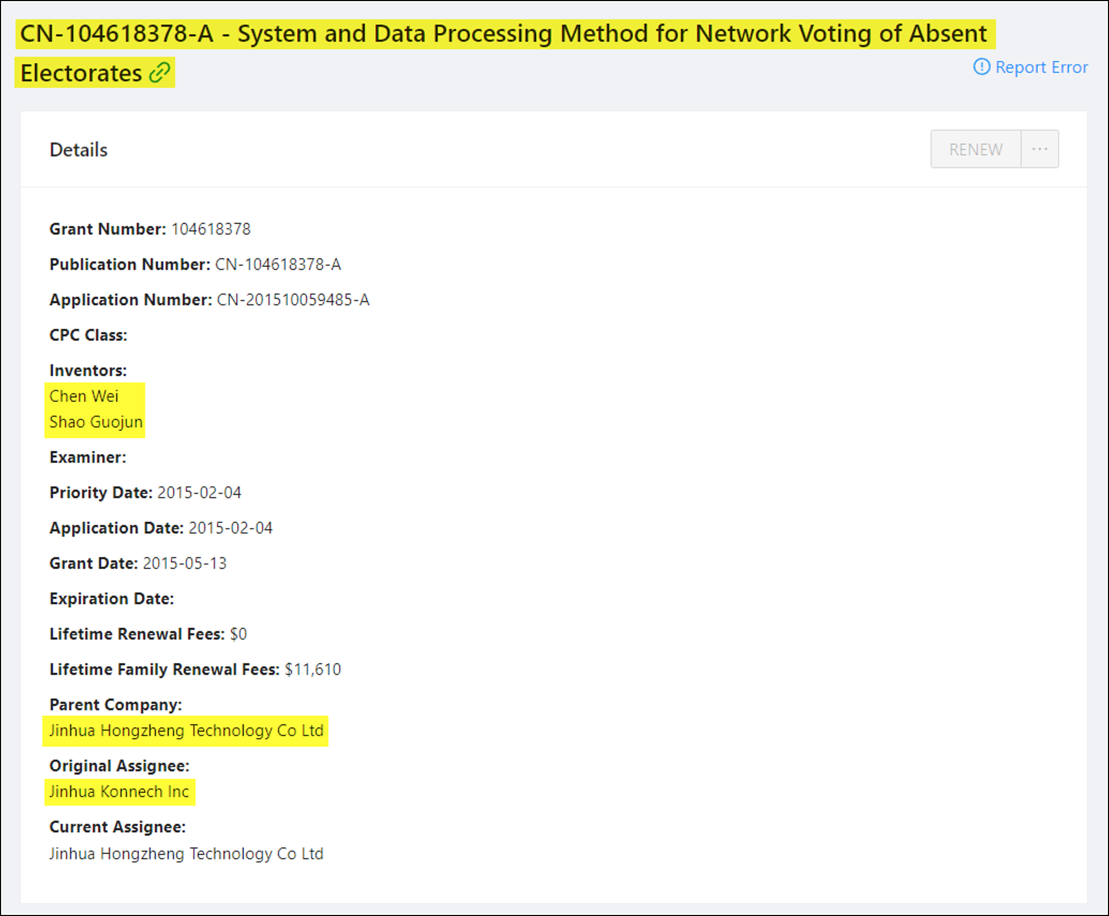Viewport: 1109px width, 916px height.
Task: Click publication number value CN-104618378-A
Action: pos(278,265)
